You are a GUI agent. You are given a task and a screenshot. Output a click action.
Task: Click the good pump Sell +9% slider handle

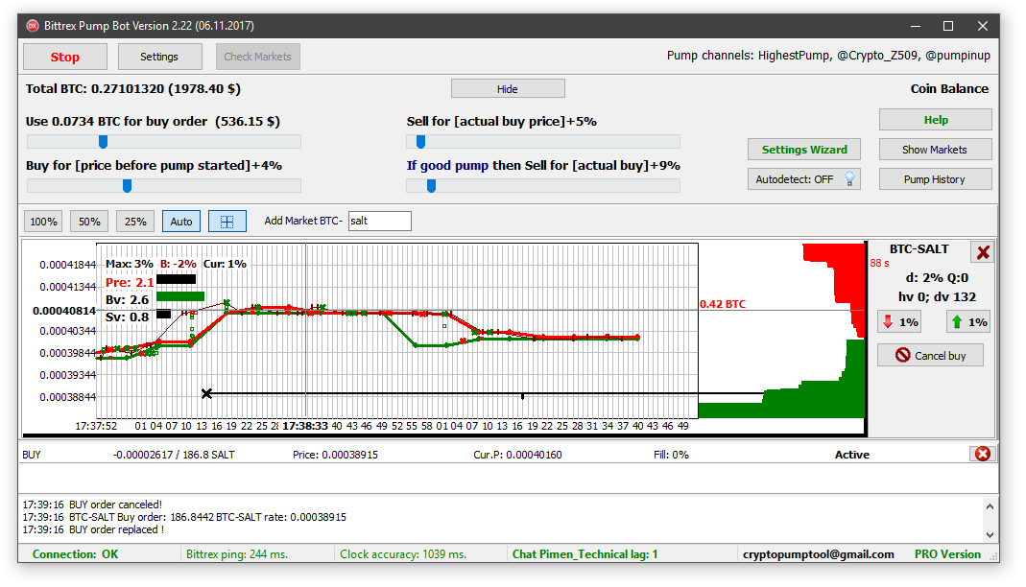click(x=431, y=186)
